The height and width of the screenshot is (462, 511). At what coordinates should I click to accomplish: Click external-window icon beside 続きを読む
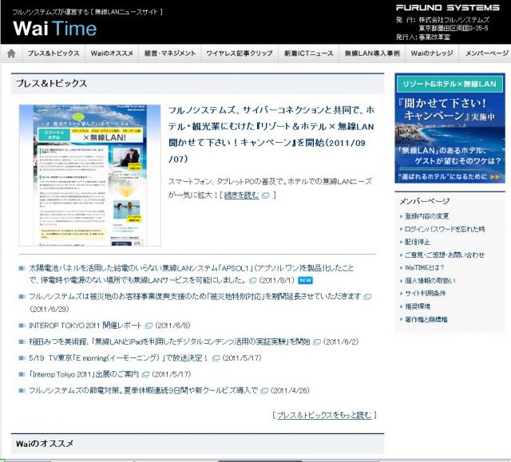266,195
